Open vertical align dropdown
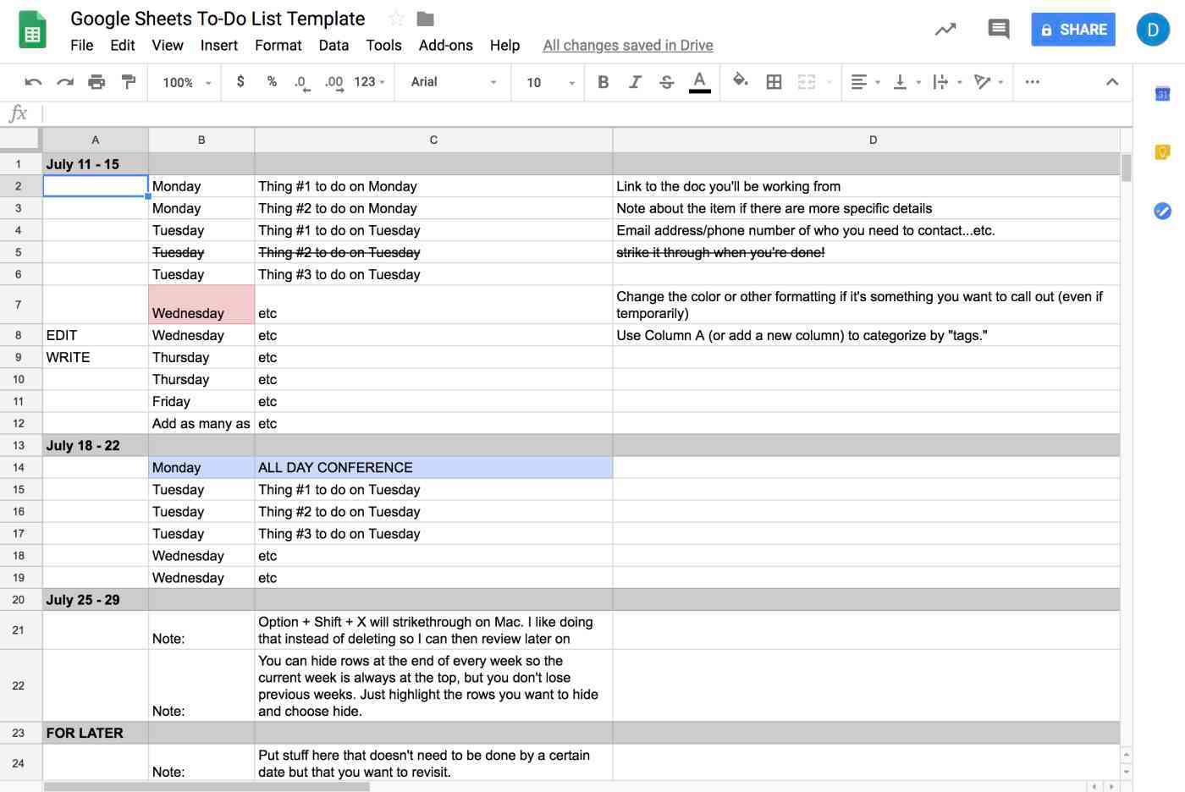 pyautogui.click(x=906, y=82)
